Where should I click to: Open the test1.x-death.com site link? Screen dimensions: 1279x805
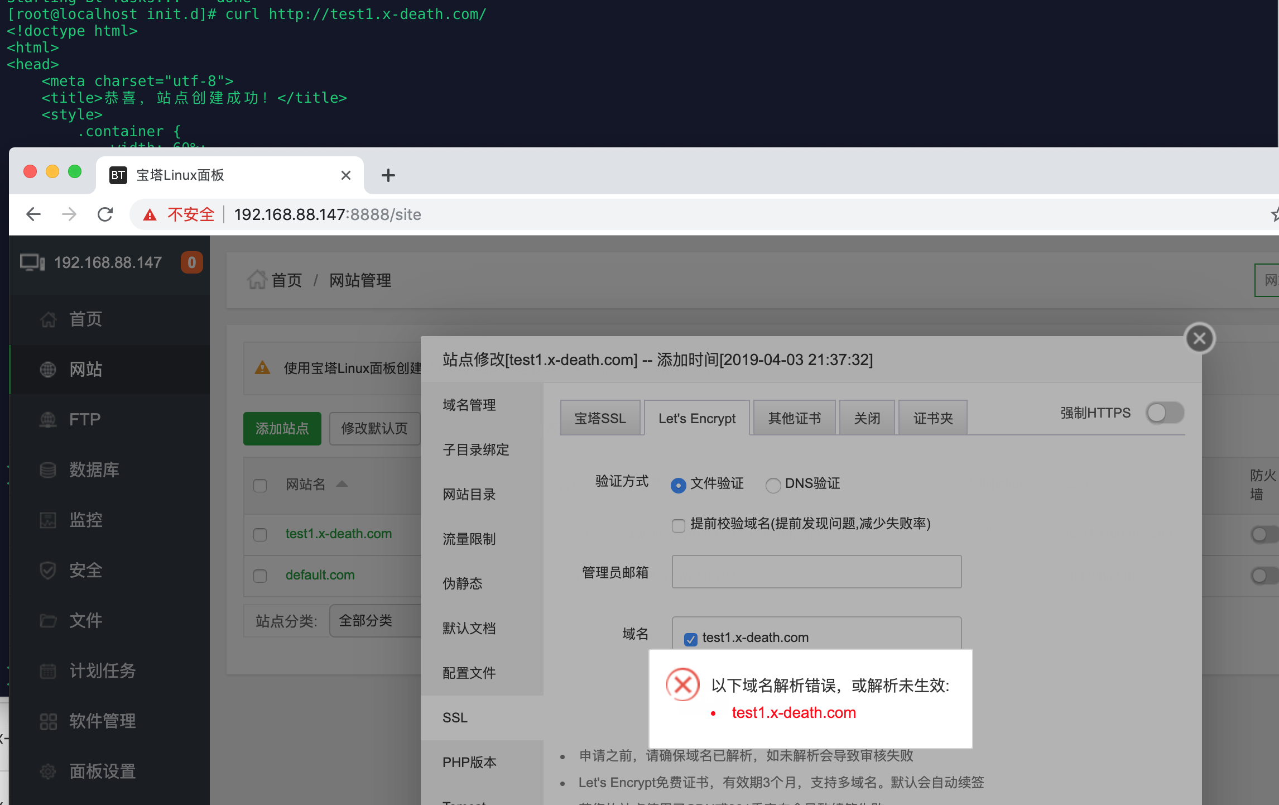[x=339, y=534]
